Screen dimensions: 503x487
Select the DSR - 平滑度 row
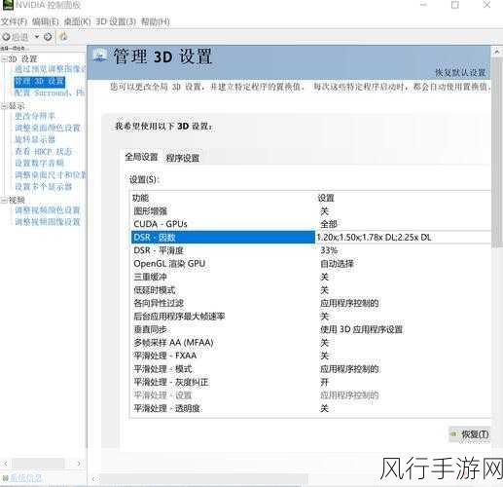click(310, 250)
